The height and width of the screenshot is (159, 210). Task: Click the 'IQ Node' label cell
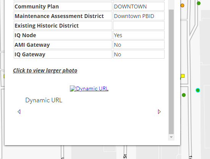click(x=63, y=35)
